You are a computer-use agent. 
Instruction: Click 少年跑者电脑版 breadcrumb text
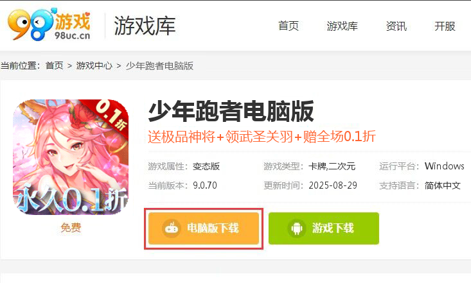click(159, 65)
